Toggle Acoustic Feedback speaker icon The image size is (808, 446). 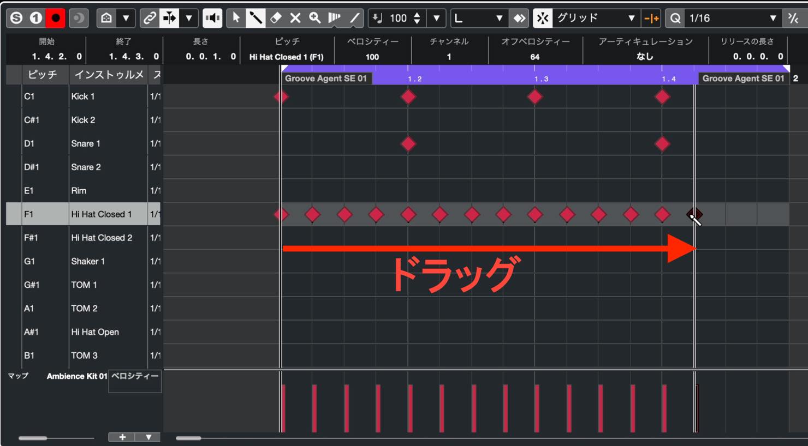[212, 18]
